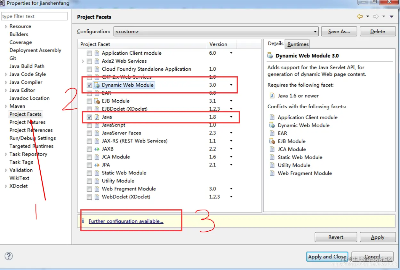Expand the Java Compiler tree node

click(x=6, y=82)
